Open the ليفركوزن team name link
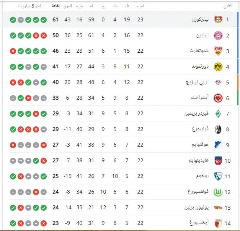Image resolution: width=240 pixels, height=231 pixels. pos(199,19)
